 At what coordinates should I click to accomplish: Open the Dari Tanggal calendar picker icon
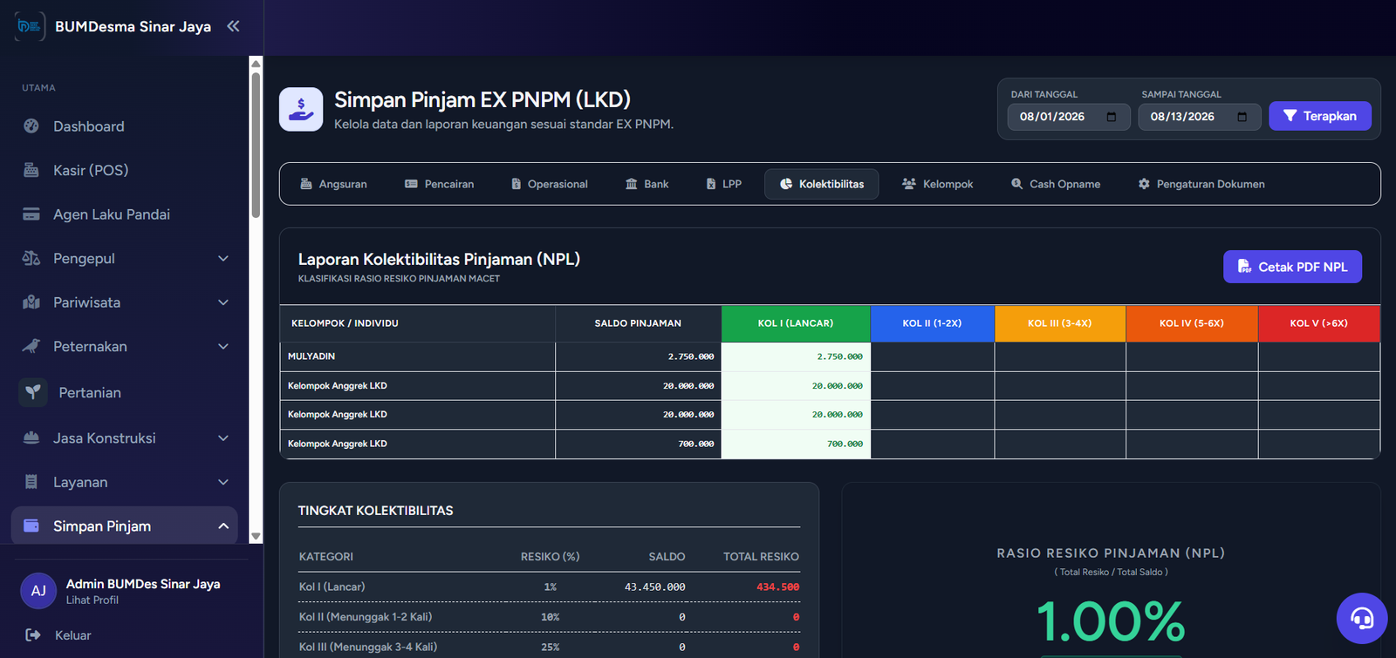[x=1112, y=117]
